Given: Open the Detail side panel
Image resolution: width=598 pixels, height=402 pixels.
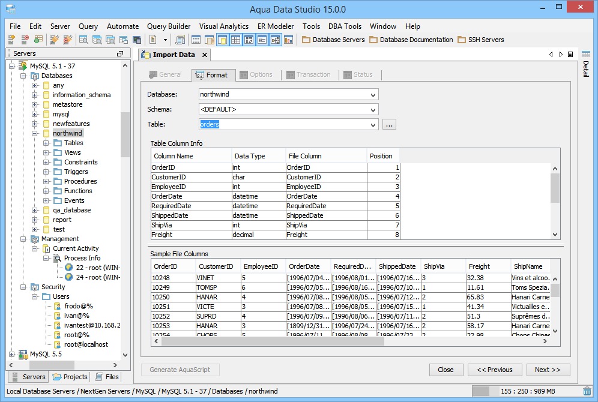Looking at the screenshot, I should (585, 69).
